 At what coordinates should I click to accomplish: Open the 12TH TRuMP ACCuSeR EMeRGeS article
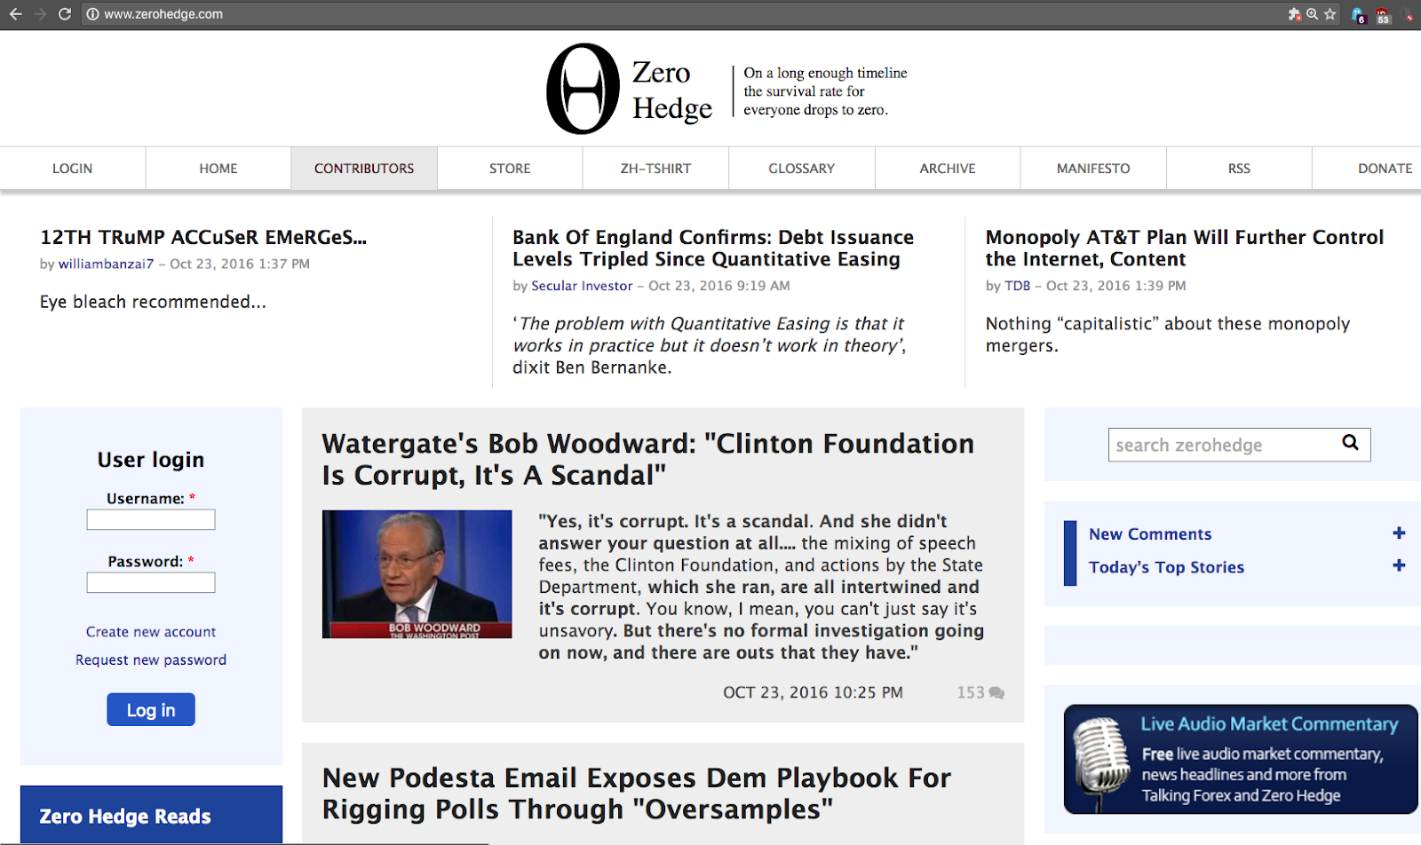203,237
